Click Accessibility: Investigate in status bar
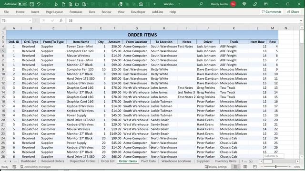The height and width of the screenshot is (171, 305). point(36,167)
